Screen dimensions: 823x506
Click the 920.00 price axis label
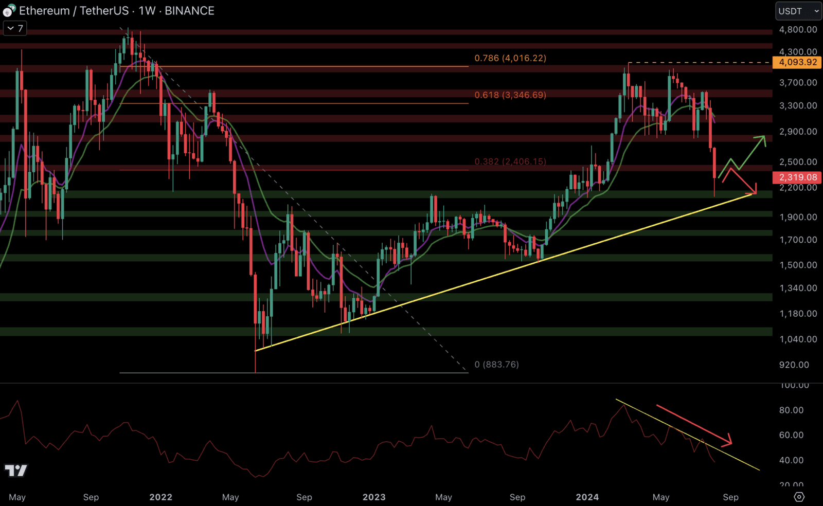coord(794,365)
